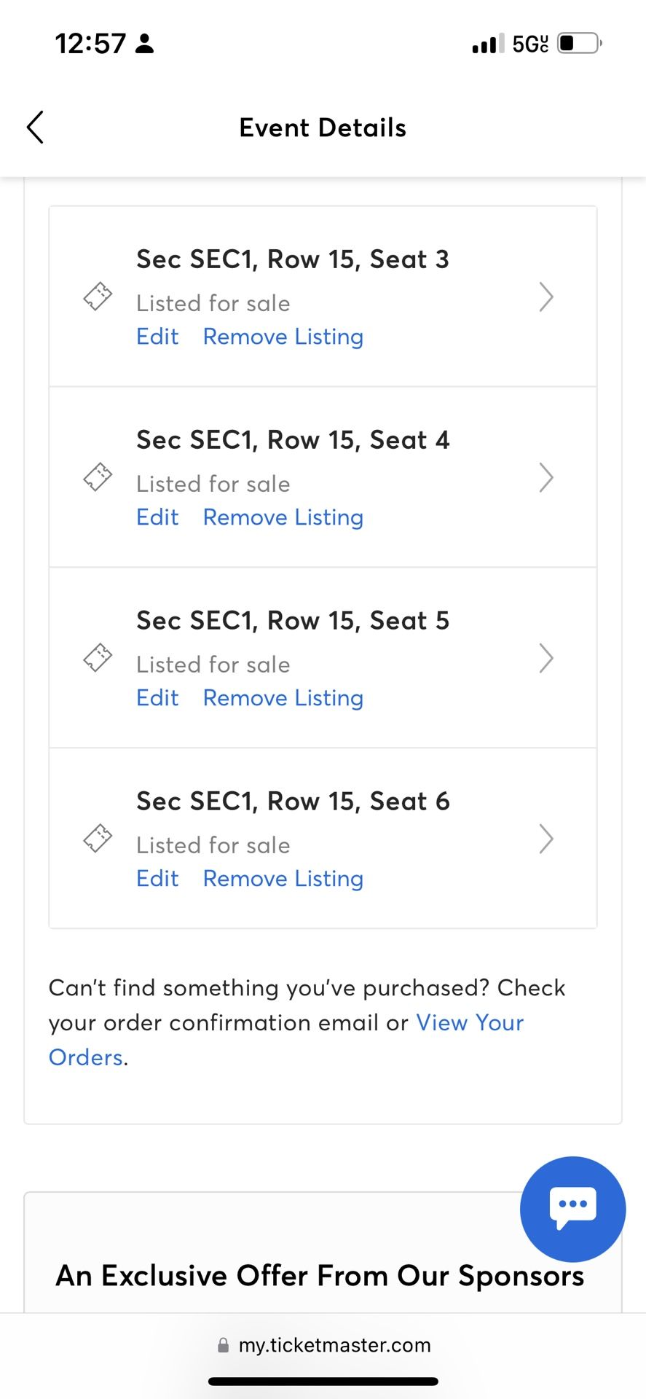Tap the ticket icon for Seat 4
Viewport: 646px width, 1399px height.
[98, 477]
